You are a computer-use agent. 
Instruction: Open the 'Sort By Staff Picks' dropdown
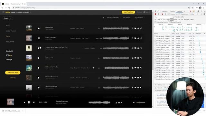[x=114, y=18]
